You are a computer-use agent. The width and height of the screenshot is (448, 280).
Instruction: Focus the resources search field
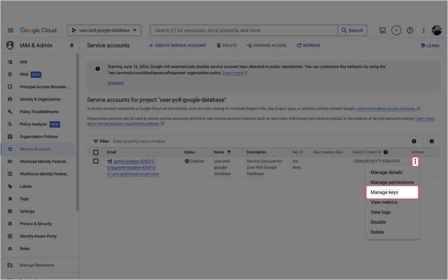(x=244, y=30)
